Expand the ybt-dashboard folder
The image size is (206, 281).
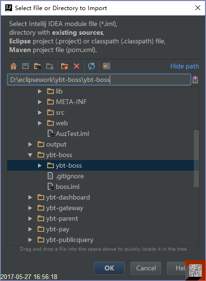pyautogui.click(x=30, y=197)
